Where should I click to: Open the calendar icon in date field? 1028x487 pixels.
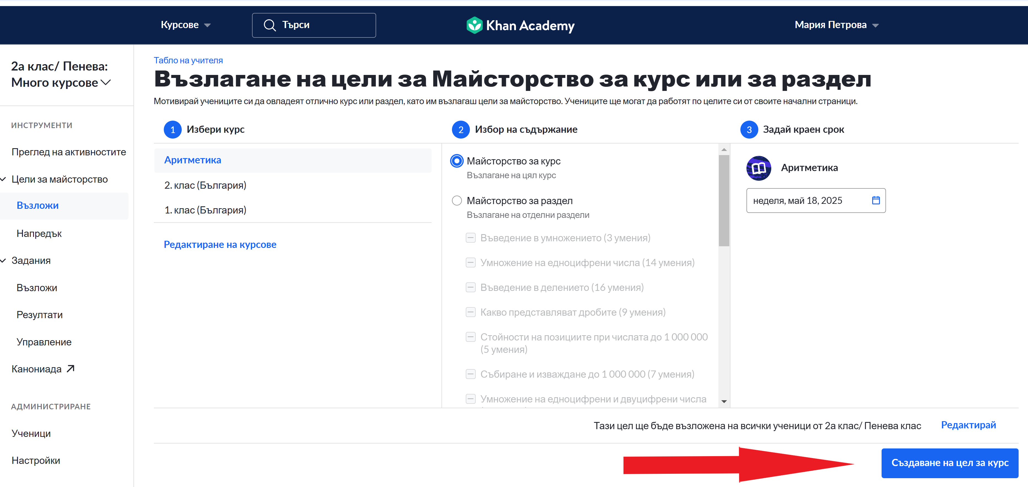[876, 200]
